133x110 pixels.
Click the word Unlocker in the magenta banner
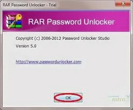[99, 22]
